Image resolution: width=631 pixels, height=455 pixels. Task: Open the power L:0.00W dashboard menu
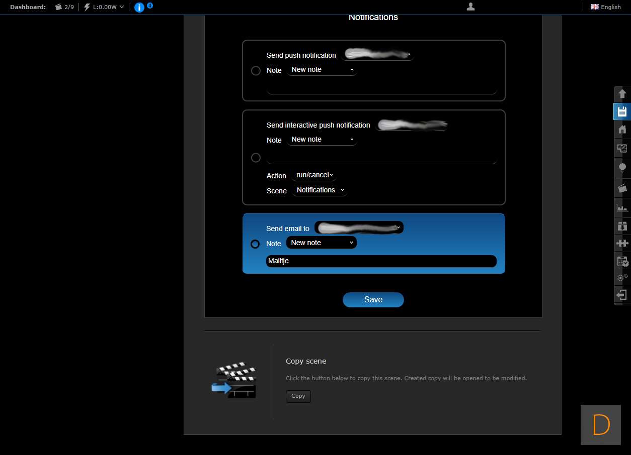pos(104,7)
